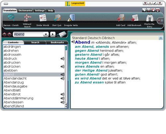Click Add Card icon
Screen dimensions: 166x134
(x=121, y=18)
